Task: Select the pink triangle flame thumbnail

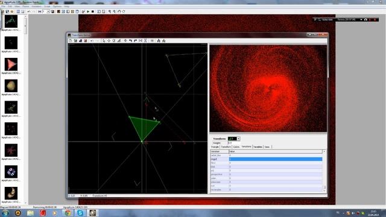Action: [11, 64]
